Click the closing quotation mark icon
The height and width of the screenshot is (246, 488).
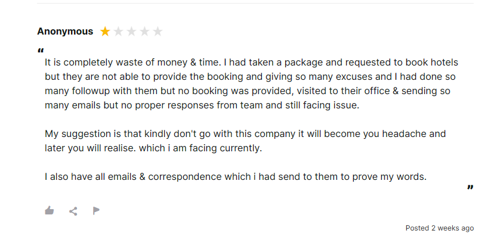470,187
